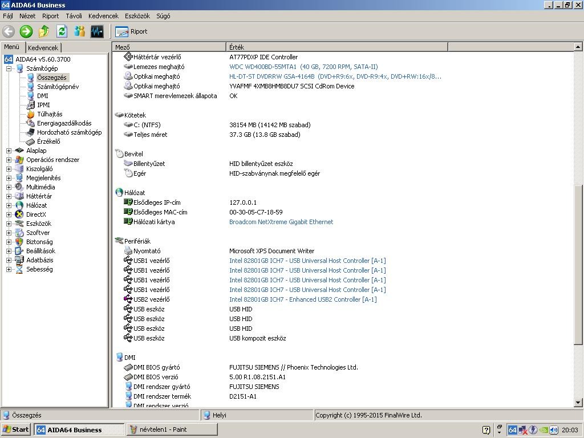Click the Windows Start button
Screen dimensions: 584x438
[x=15, y=429]
